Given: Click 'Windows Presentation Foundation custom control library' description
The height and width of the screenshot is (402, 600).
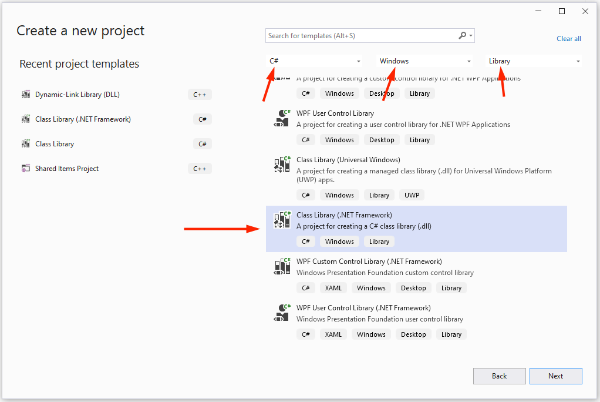Looking at the screenshot, I should (x=385, y=273).
